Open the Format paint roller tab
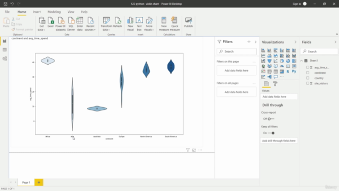This screenshot has height=191, width=339. point(275,84)
